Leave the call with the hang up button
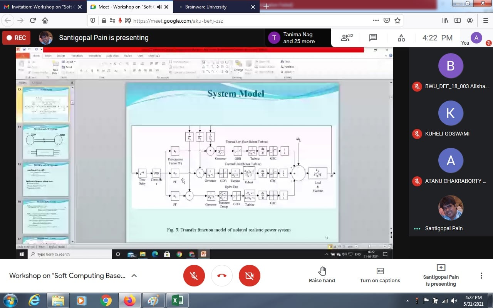Image resolution: width=493 pixels, height=308 pixels. pyautogui.click(x=222, y=275)
